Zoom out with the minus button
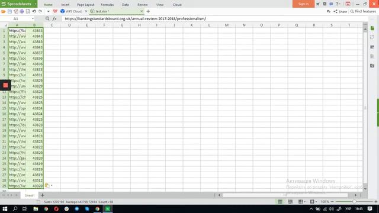The width and height of the screenshot is (379, 213). tap(332, 202)
